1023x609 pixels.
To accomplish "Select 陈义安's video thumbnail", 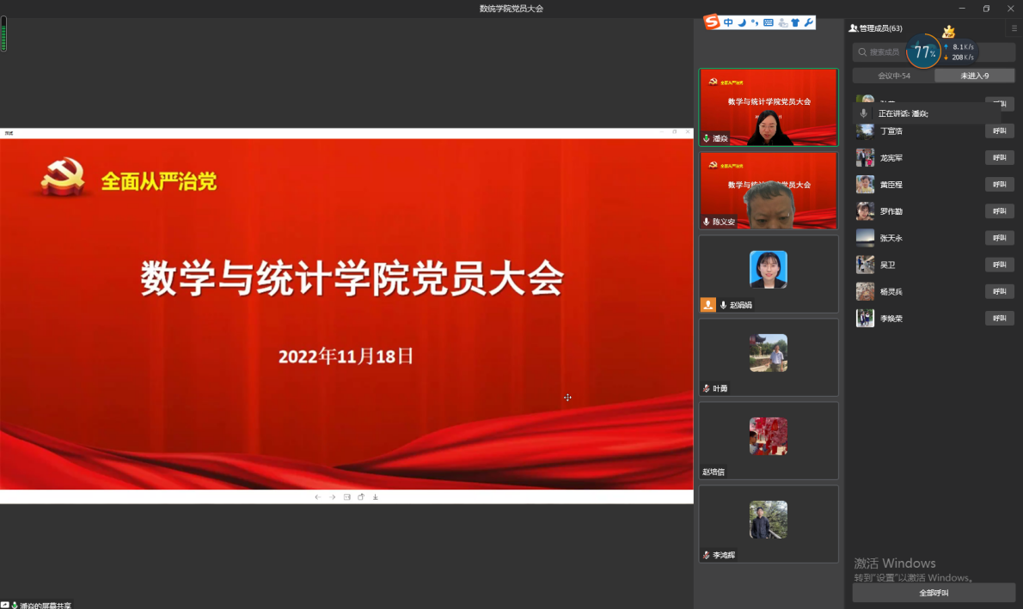I will [768, 191].
